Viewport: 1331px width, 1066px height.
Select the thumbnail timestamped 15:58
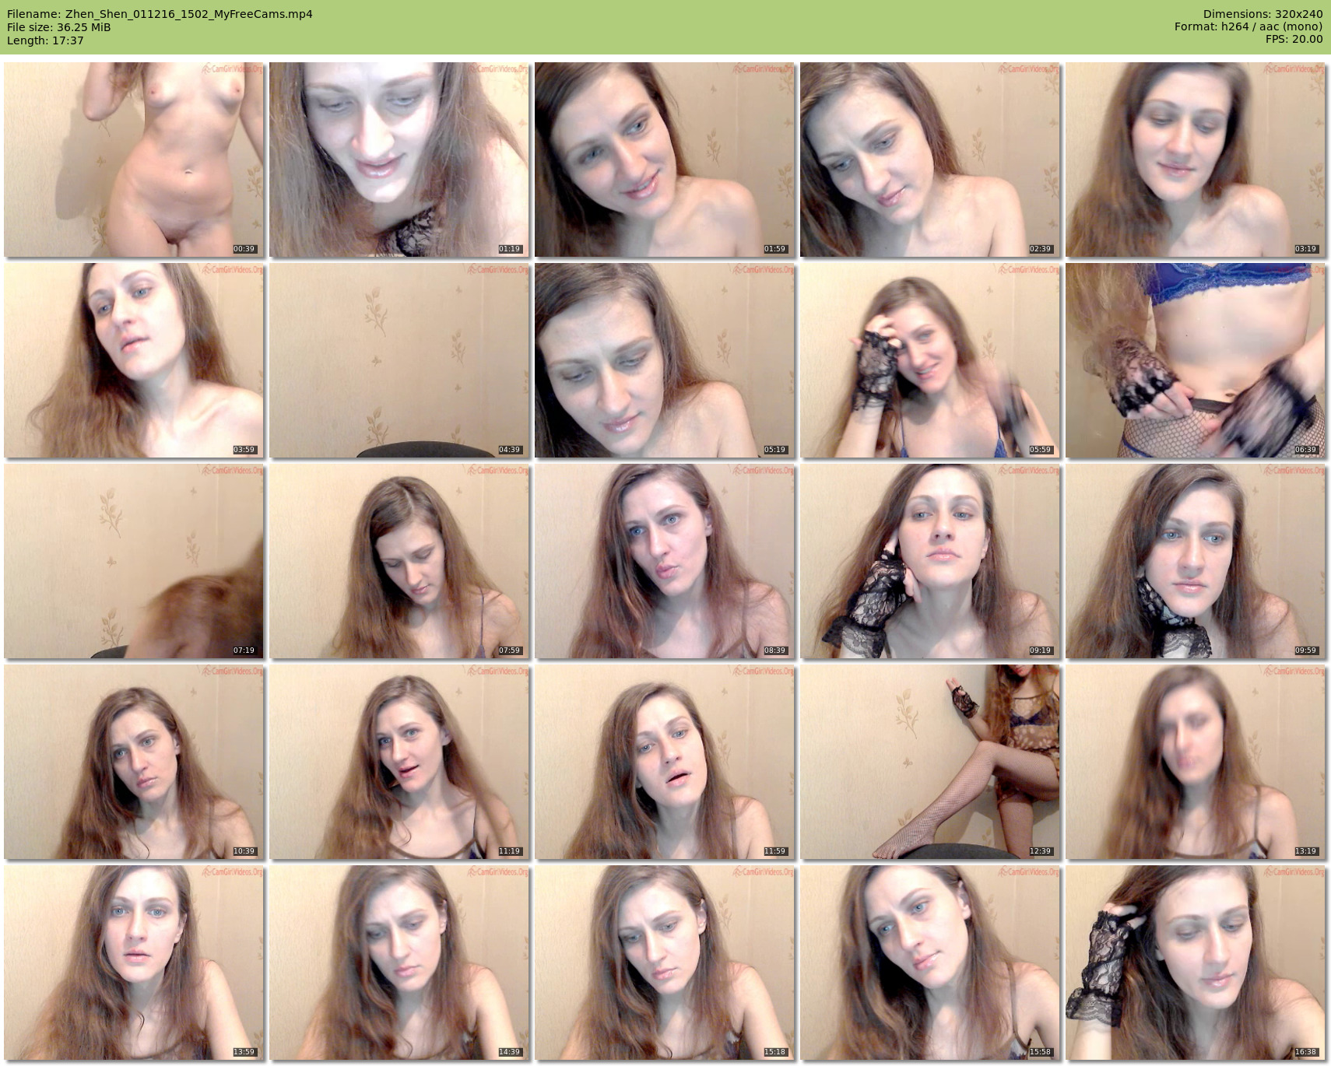pyautogui.click(x=930, y=963)
